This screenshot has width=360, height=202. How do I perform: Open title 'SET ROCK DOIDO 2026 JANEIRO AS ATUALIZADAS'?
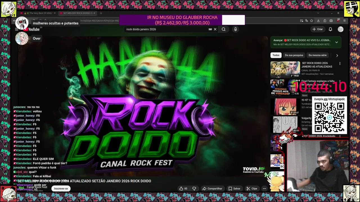[x=317, y=65]
